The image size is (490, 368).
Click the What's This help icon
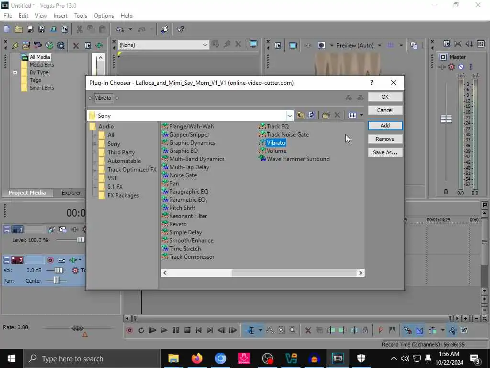pos(180,29)
